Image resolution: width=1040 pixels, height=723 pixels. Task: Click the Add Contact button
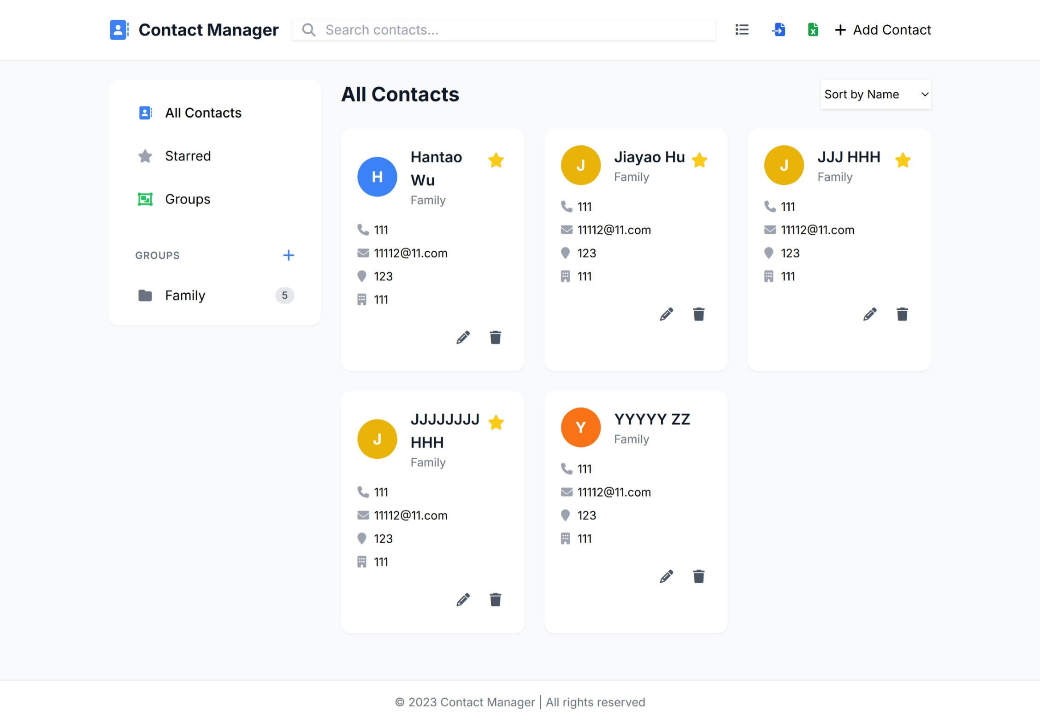click(883, 30)
